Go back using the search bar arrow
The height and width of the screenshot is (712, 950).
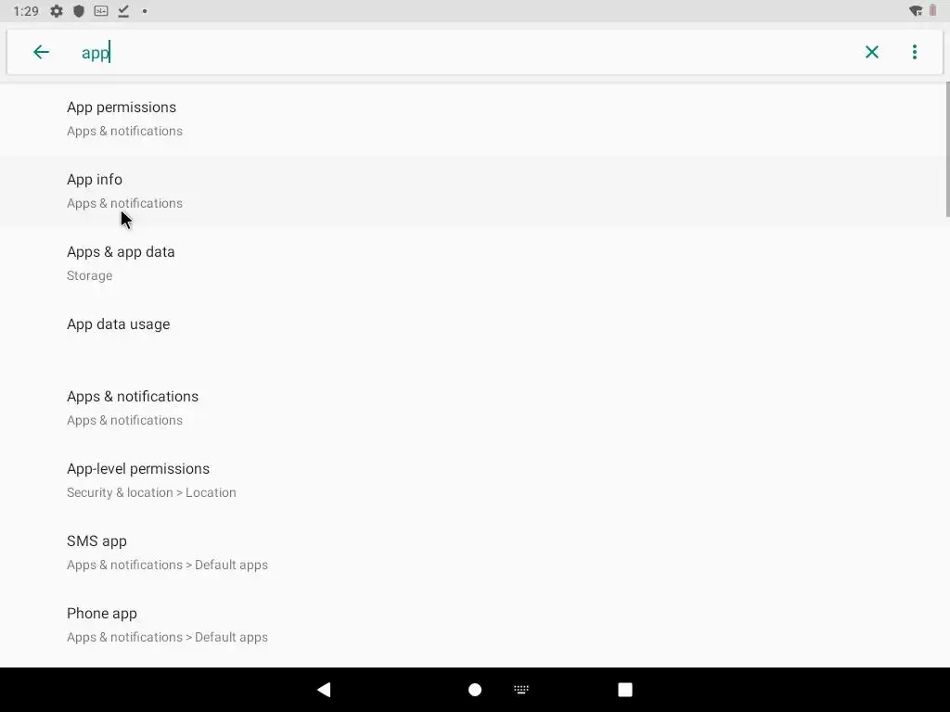pos(41,52)
